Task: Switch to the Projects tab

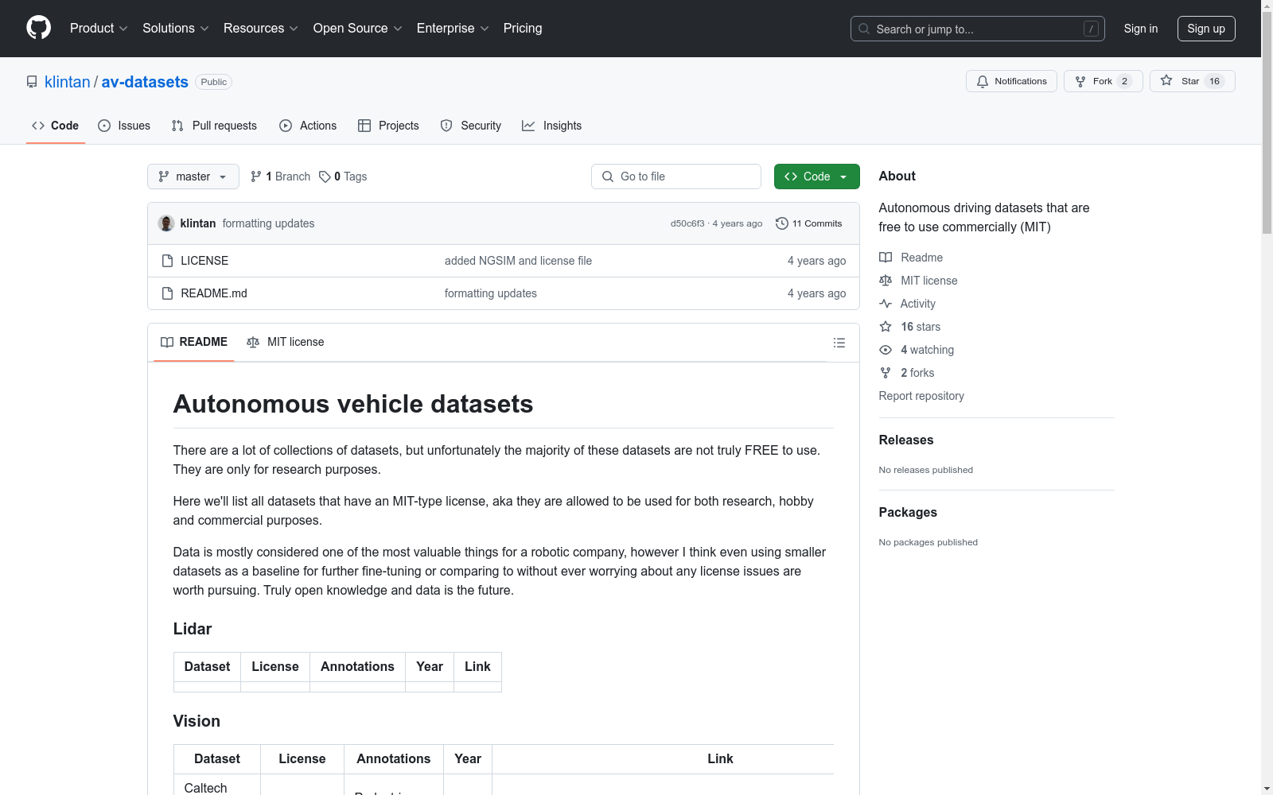Action: click(388, 126)
